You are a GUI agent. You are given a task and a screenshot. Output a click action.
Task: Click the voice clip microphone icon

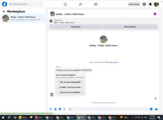tap(51, 109)
